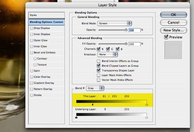Check the Satin checkbox

32,71
